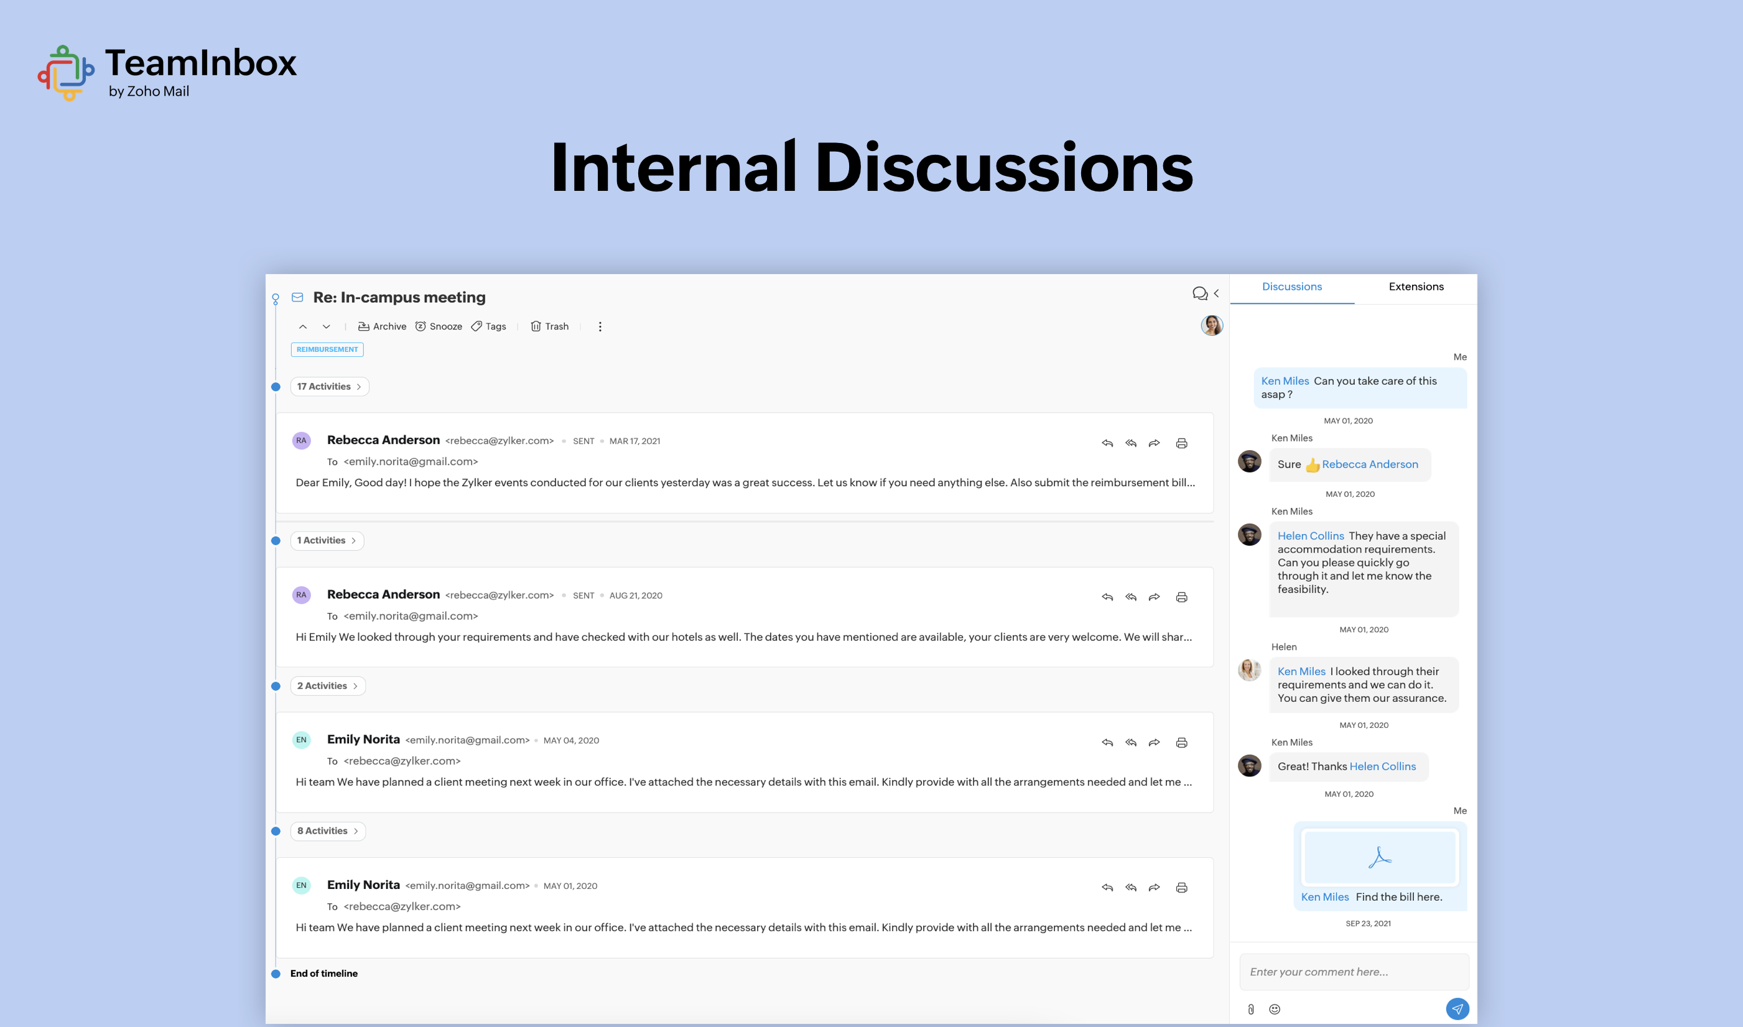The image size is (1743, 1027).
Task: Go to next thread with down arrow
Action: [326, 326]
